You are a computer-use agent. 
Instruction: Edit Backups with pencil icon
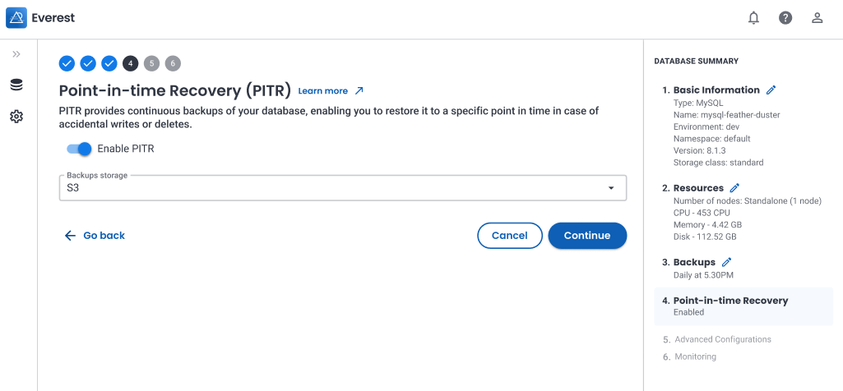pos(726,262)
